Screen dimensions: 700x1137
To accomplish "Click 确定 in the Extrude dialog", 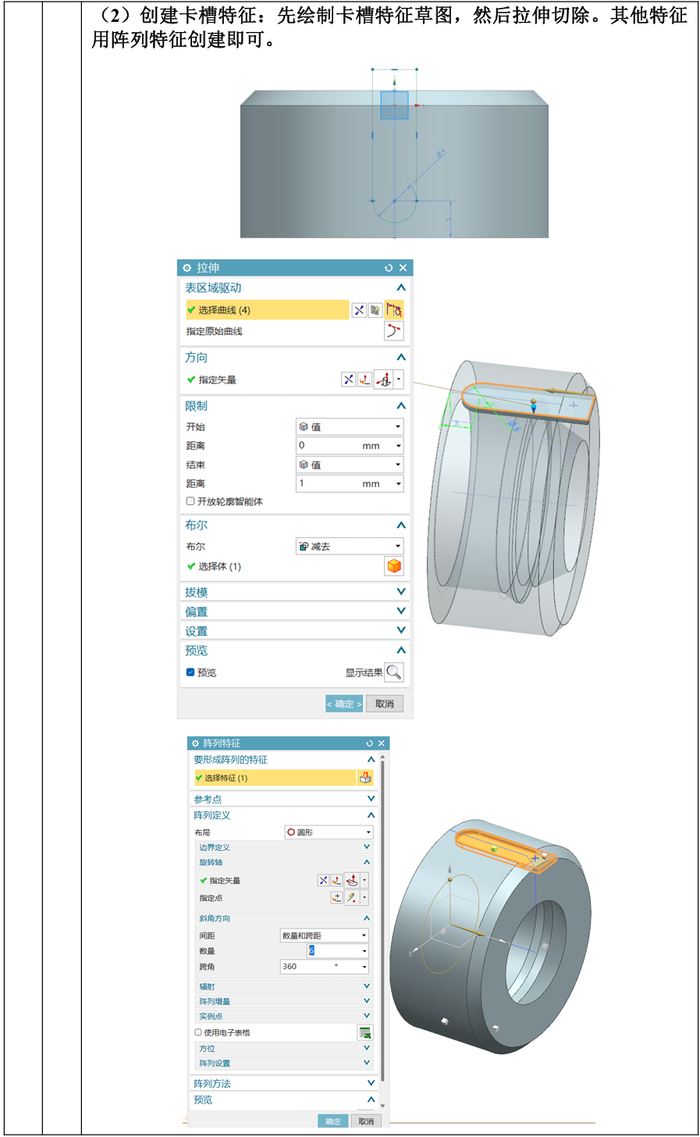I will [344, 704].
